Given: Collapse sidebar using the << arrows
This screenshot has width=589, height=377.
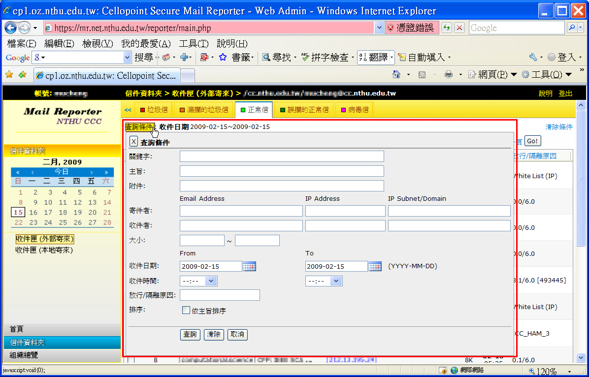Looking at the screenshot, I should (x=128, y=110).
